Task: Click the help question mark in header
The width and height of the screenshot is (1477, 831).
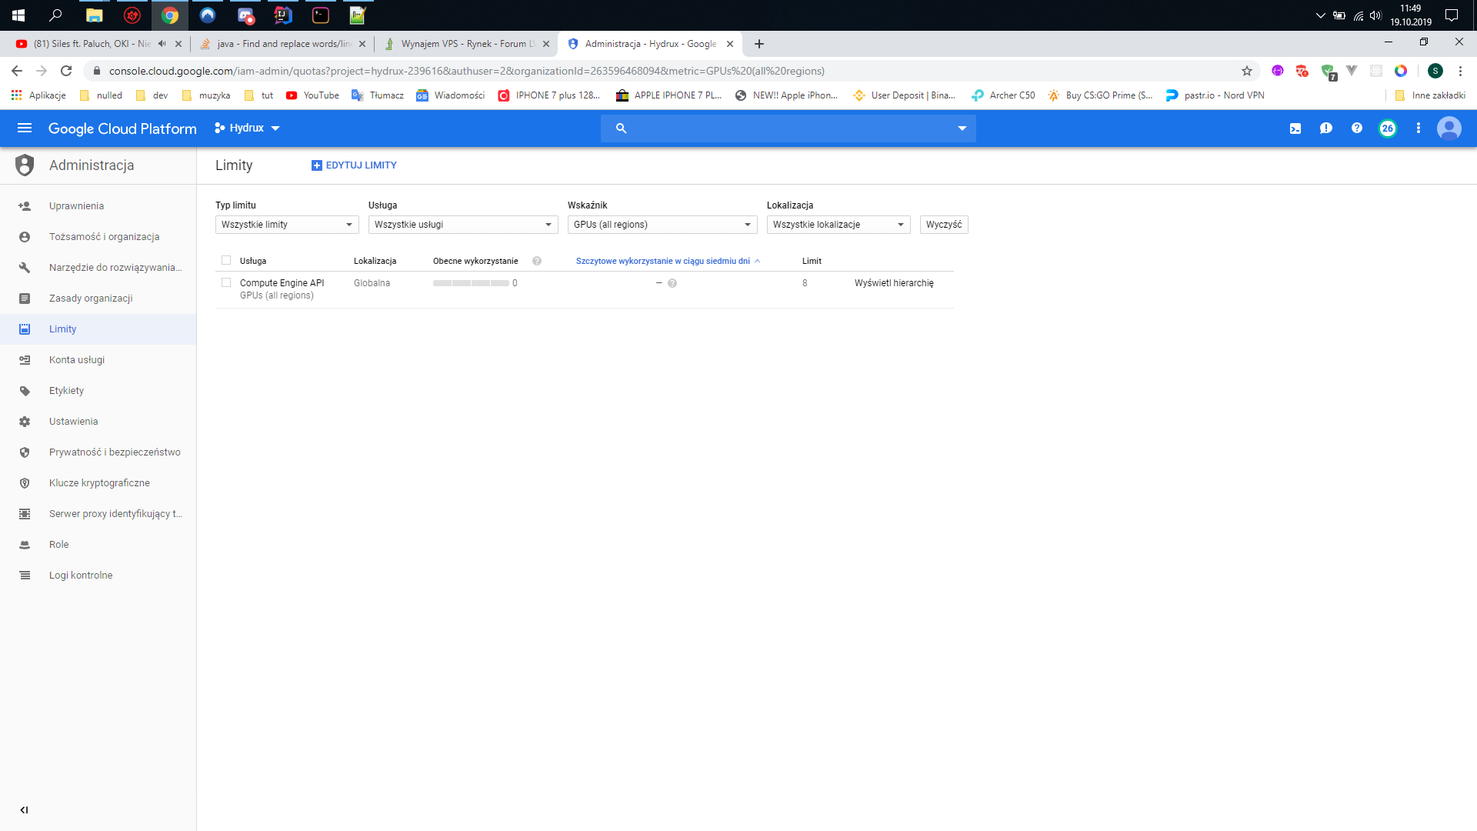Action: pyautogui.click(x=1357, y=128)
